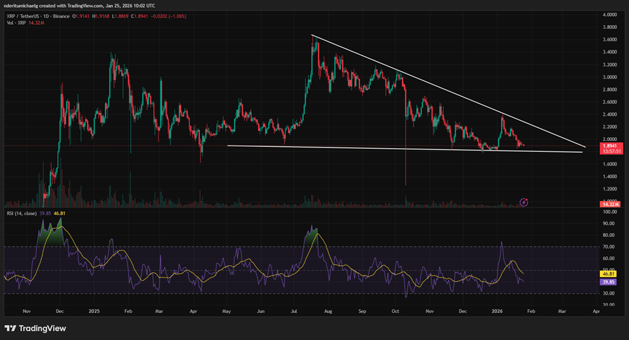The height and width of the screenshot is (340, 629).
Task: Click the 'created with TradingView.com' header text
Action: point(70,6)
